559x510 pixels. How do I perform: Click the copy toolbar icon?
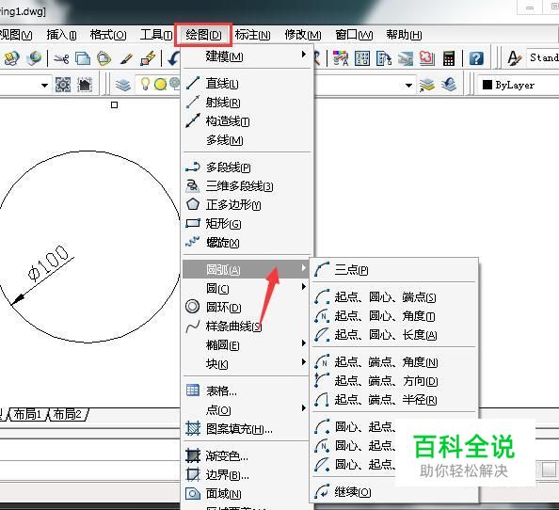click(x=83, y=58)
